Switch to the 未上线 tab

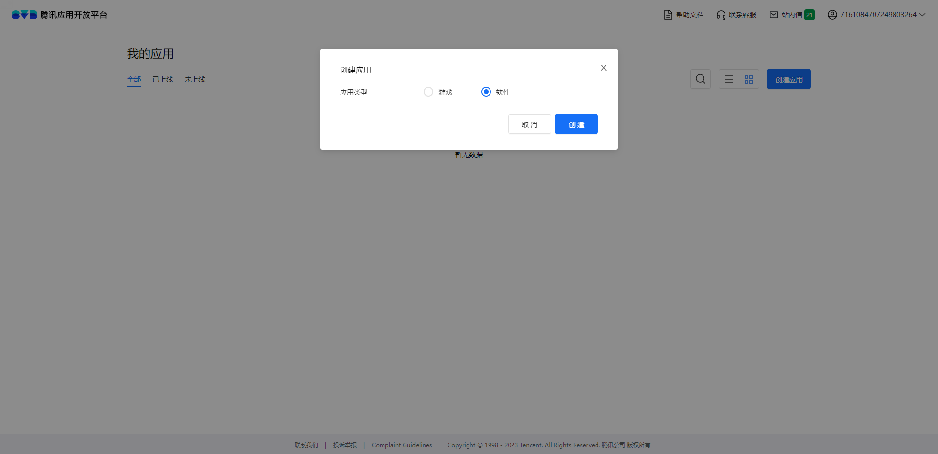coord(195,79)
